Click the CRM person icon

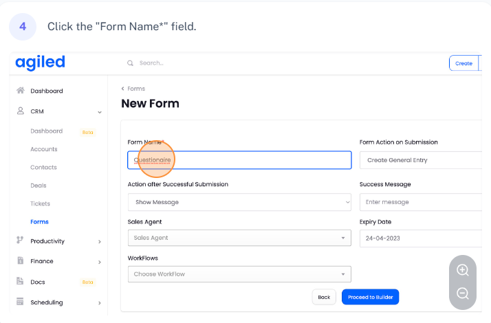coord(21,111)
